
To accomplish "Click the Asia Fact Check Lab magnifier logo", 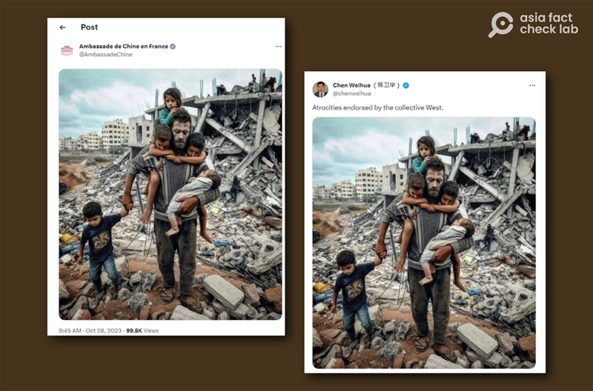I will click(x=501, y=24).
